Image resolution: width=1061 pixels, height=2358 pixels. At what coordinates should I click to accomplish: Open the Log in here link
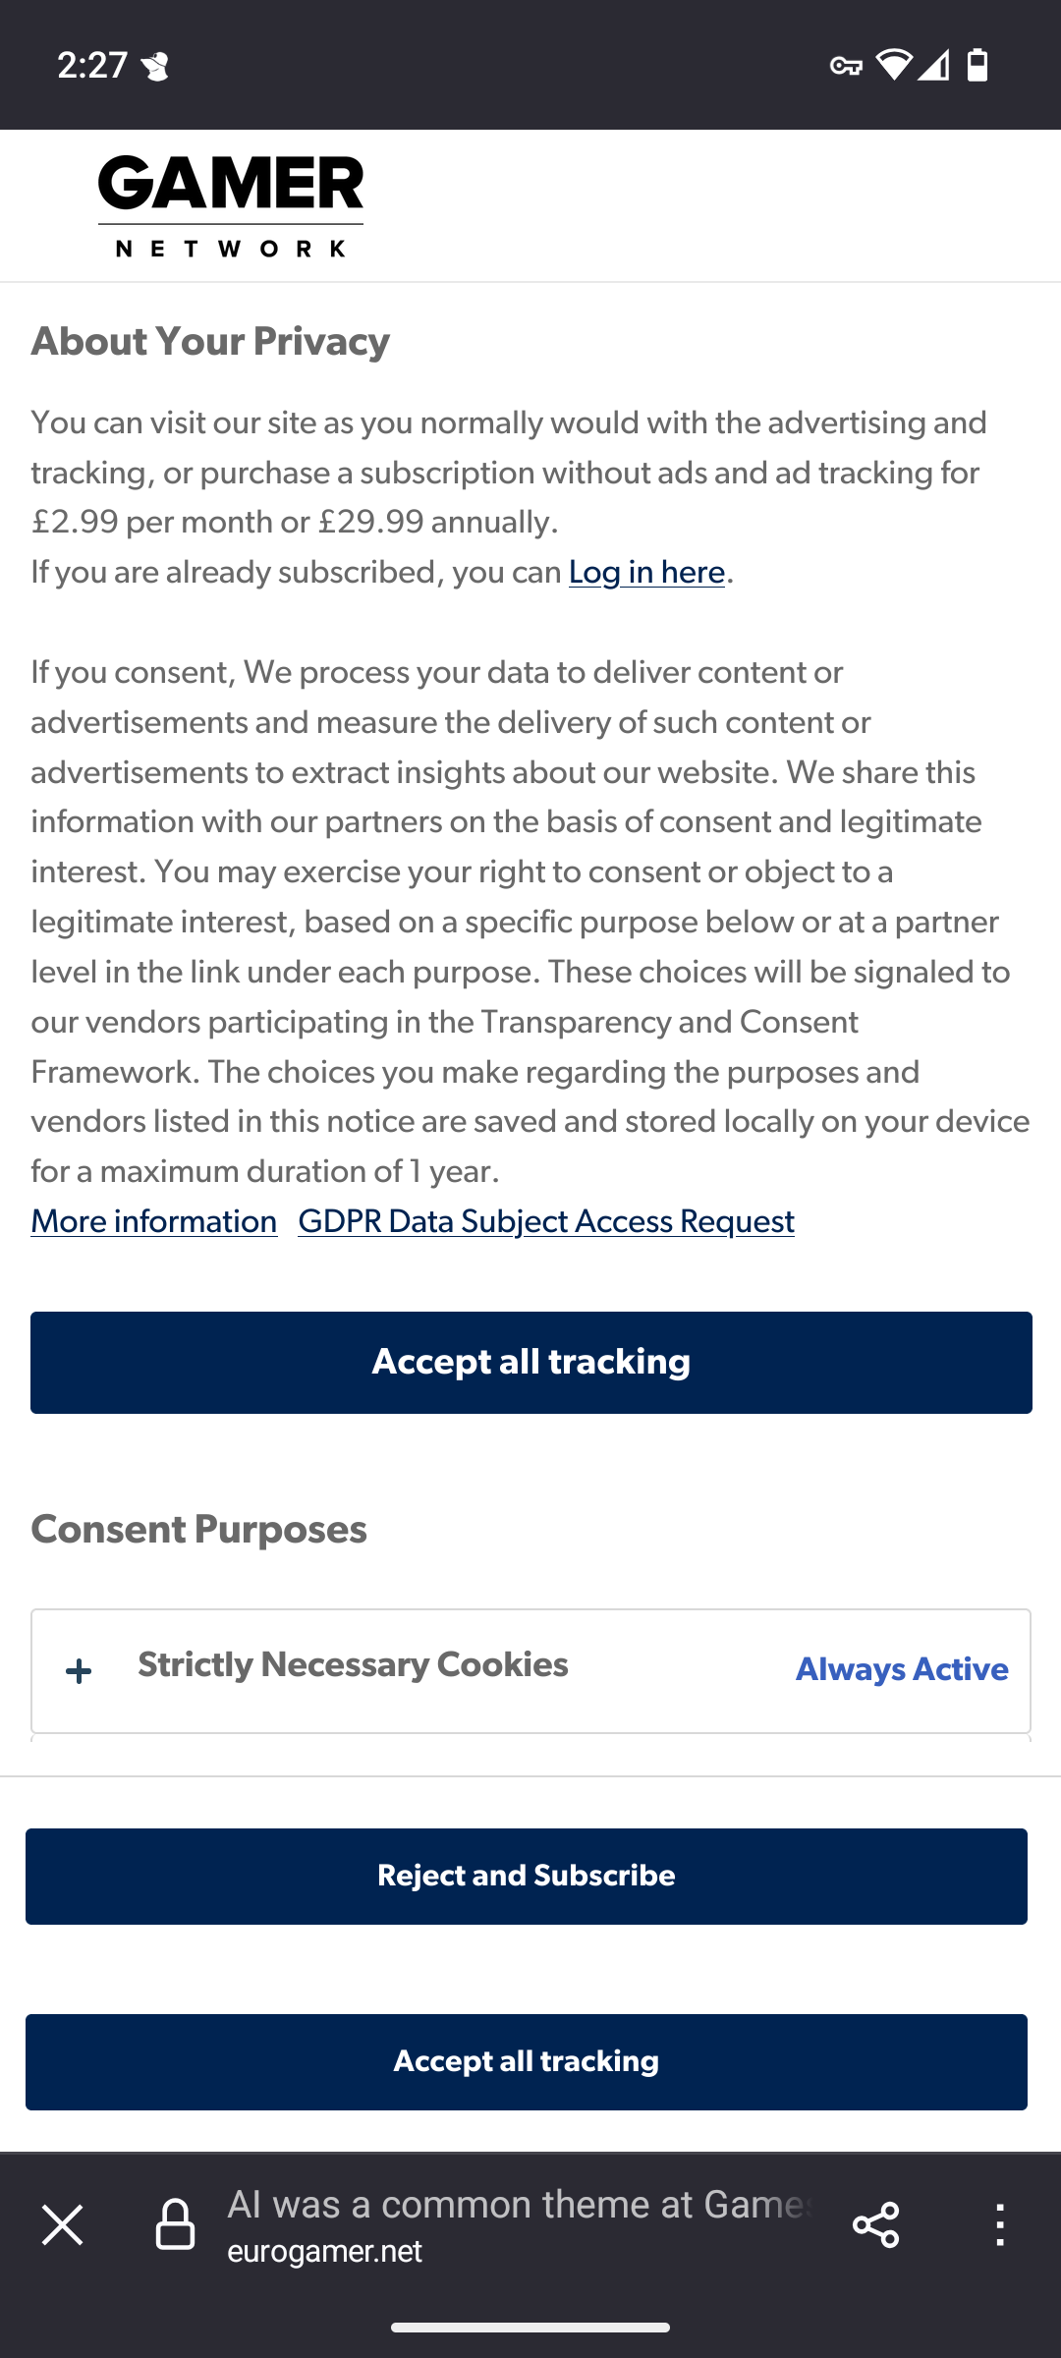point(646,573)
